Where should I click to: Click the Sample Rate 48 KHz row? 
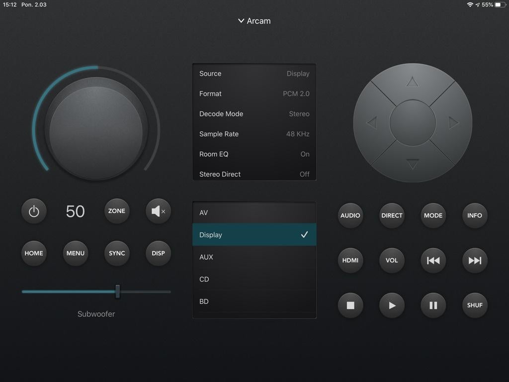254,134
